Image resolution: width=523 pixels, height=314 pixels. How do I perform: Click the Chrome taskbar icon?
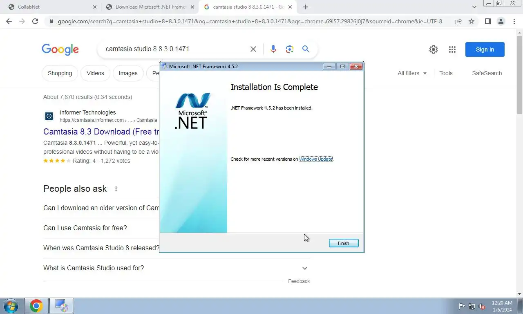[x=36, y=306]
